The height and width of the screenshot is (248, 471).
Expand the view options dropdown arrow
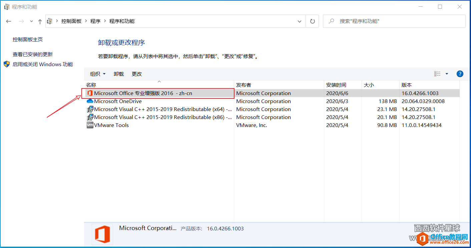(x=447, y=74)
